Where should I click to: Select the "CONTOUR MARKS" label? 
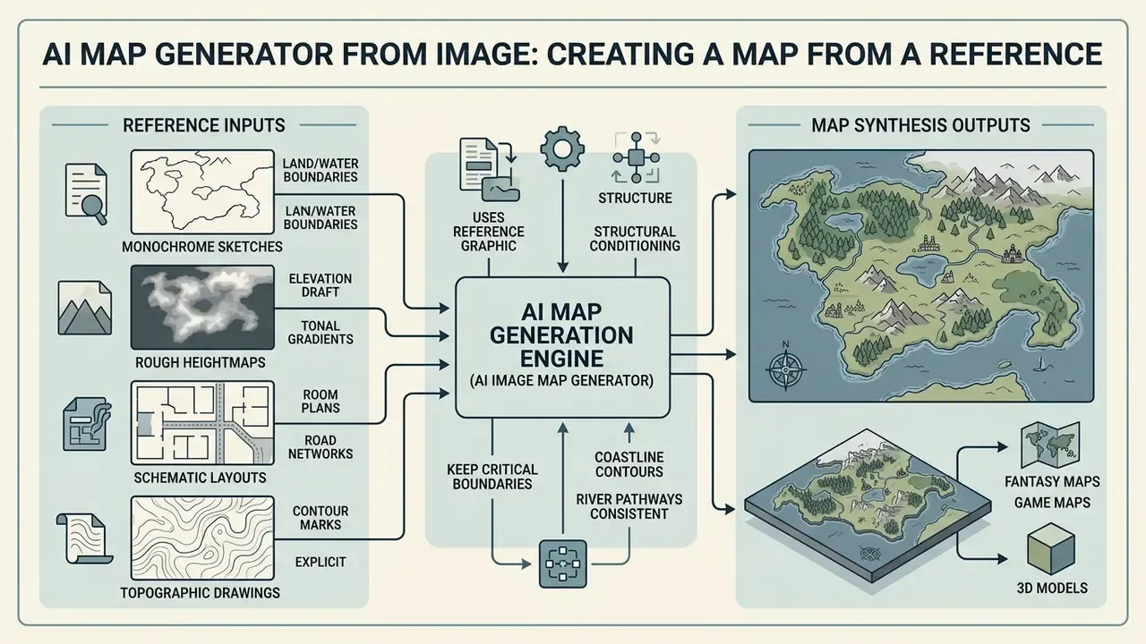(320, 518)
